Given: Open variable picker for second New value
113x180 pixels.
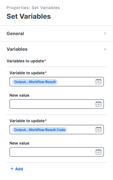Looking at the screenshot, I should [x=98, y=152].
